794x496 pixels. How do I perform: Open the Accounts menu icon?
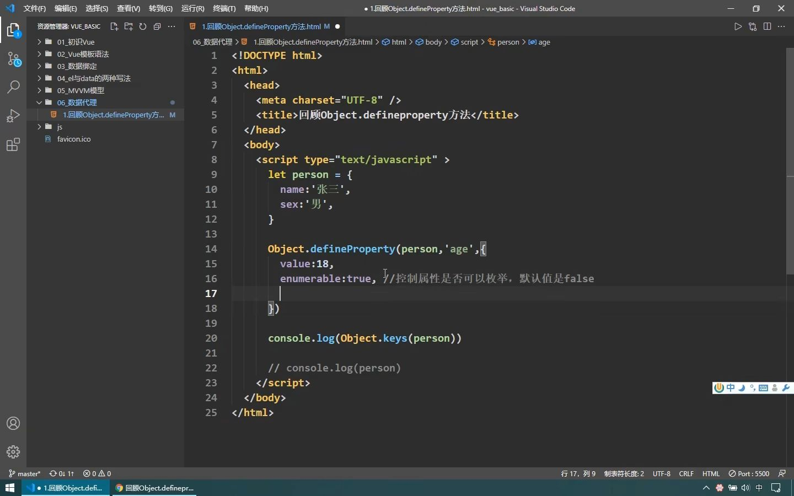[13, 423]
